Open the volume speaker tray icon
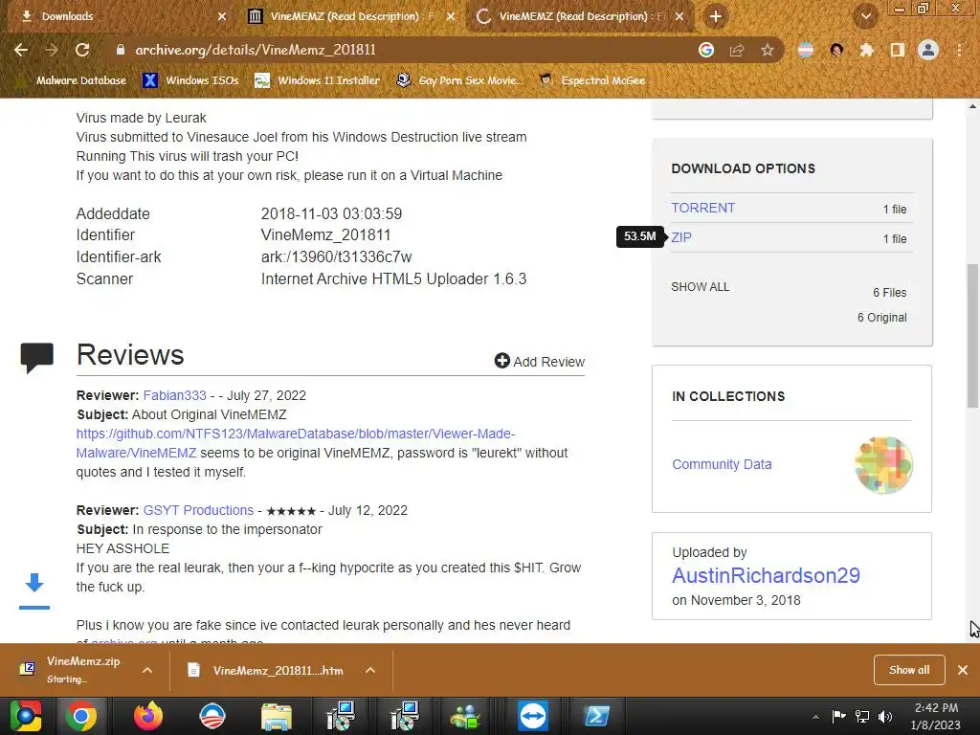Viewport: 980px width, 735px height. pyautogui.click(x=885, y=716)
